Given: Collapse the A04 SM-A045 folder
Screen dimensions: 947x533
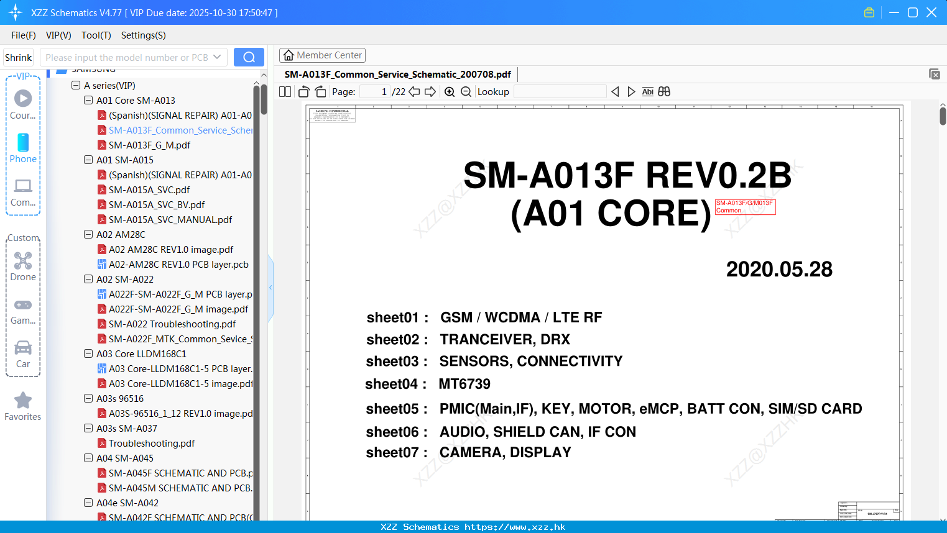Looking at the screenshot, I should [88, 458].
